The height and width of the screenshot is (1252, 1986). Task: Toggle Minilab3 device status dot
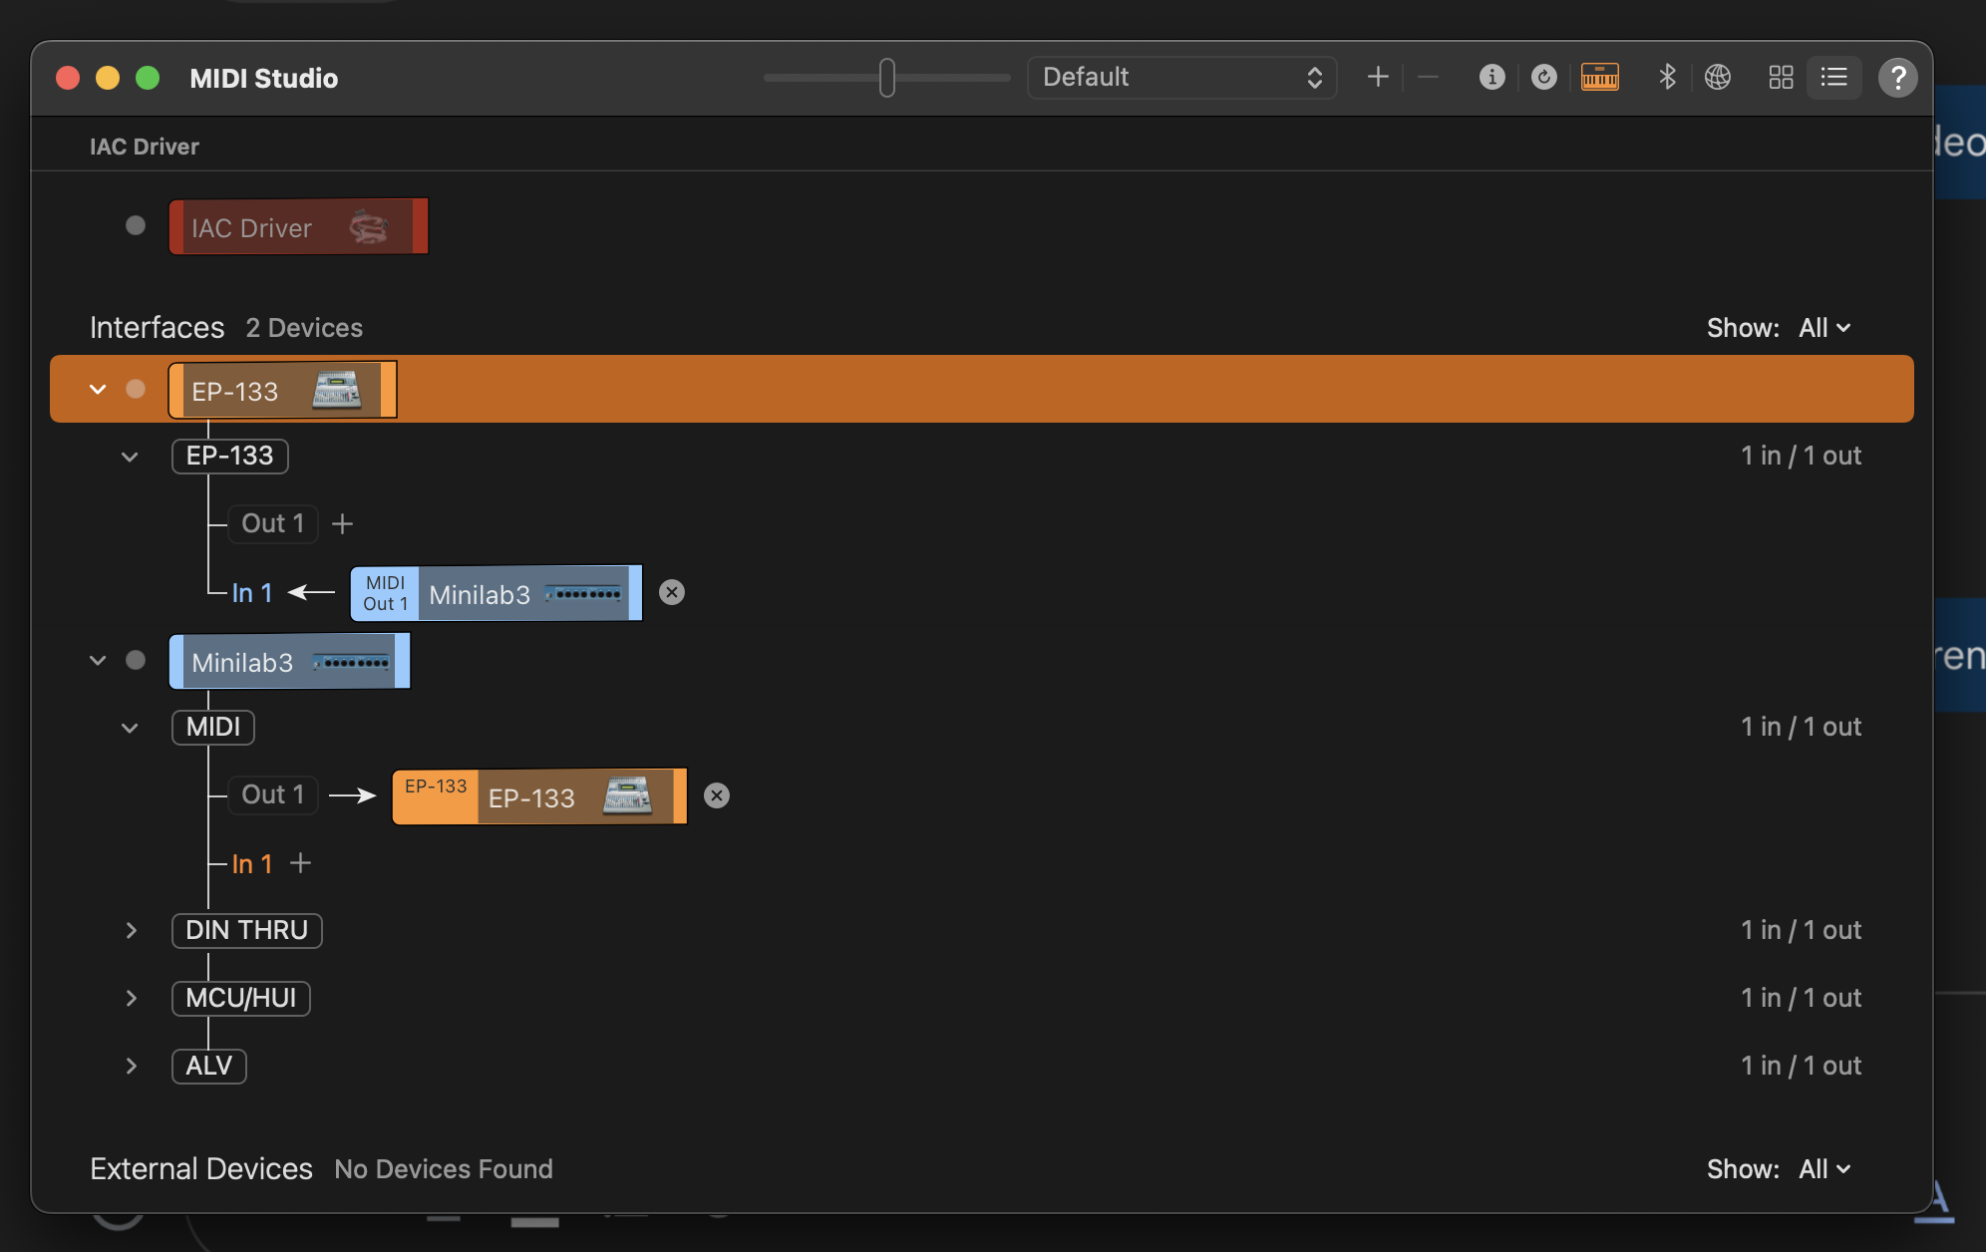[x=136, y=660]
